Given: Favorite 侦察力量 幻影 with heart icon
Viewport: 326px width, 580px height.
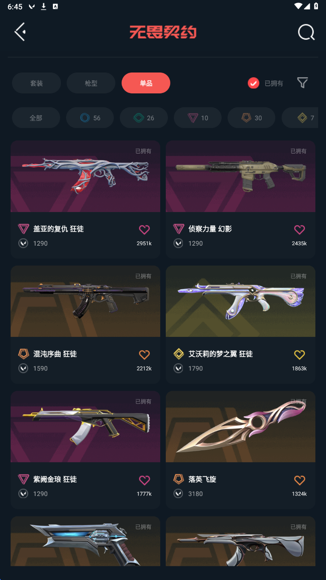Looking at the screenshot, I should point(300,230).
